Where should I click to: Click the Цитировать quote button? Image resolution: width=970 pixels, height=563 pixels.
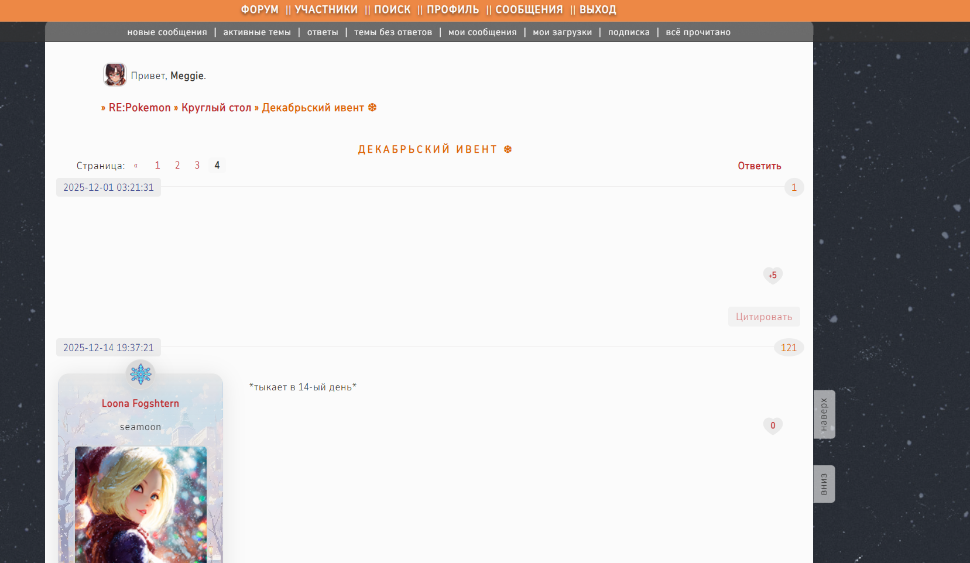pyautogui.click(x=764, y=317)
